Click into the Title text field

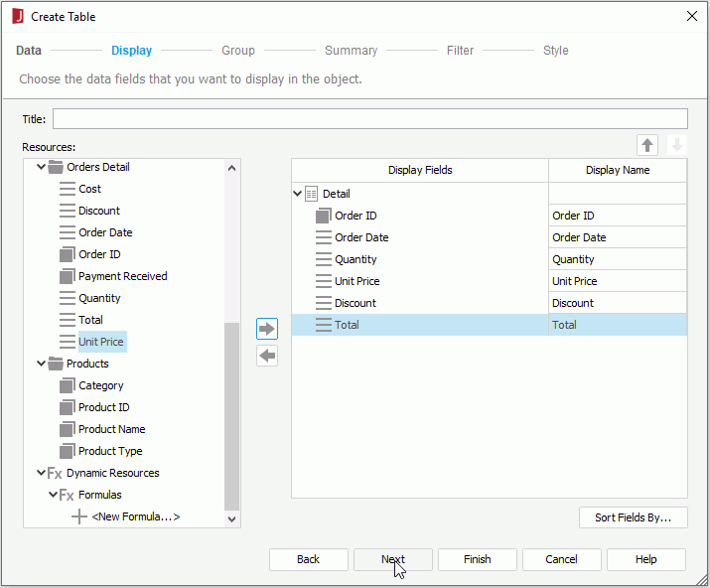370,118
